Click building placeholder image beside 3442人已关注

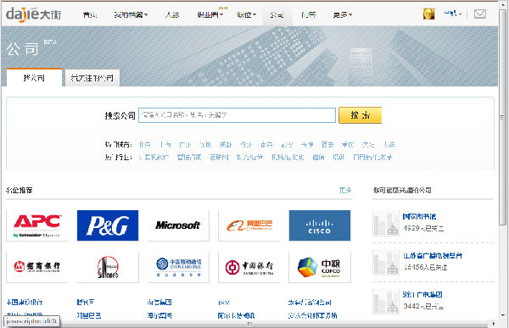[x=386, y=301]
